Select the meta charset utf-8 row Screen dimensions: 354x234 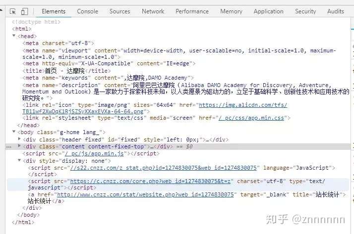(58, 43)
